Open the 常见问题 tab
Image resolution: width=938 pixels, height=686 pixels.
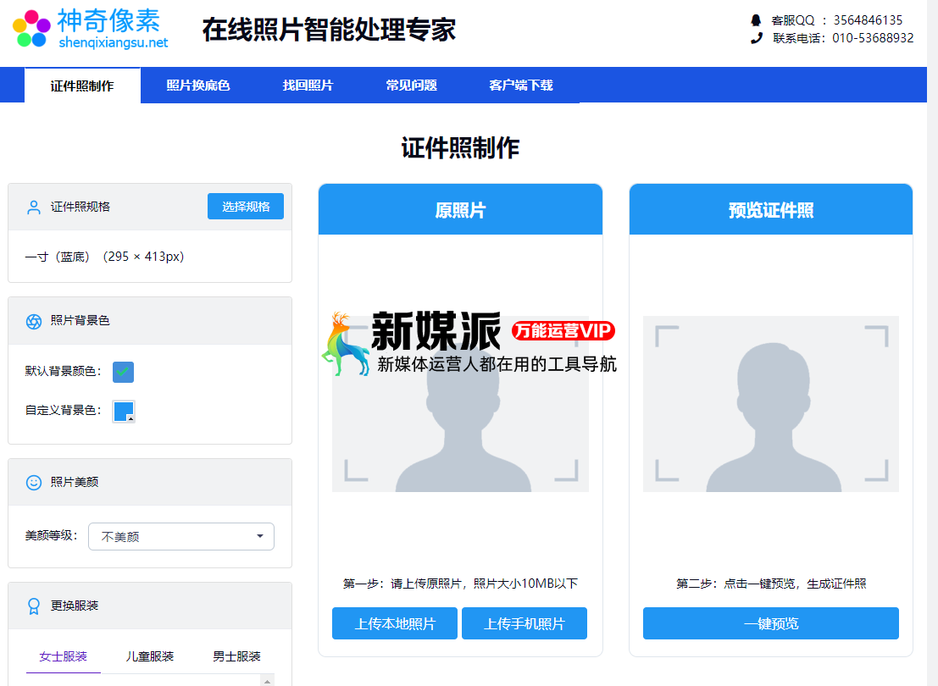[x=411, y=86]
